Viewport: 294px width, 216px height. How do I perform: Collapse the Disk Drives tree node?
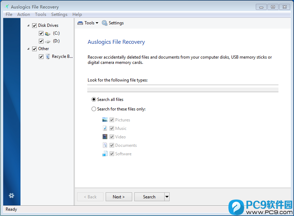tap(28, 25)
